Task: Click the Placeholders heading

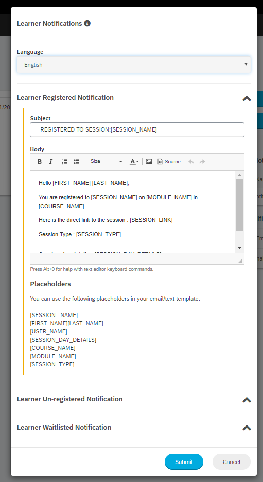Action: tap(50, 284)
